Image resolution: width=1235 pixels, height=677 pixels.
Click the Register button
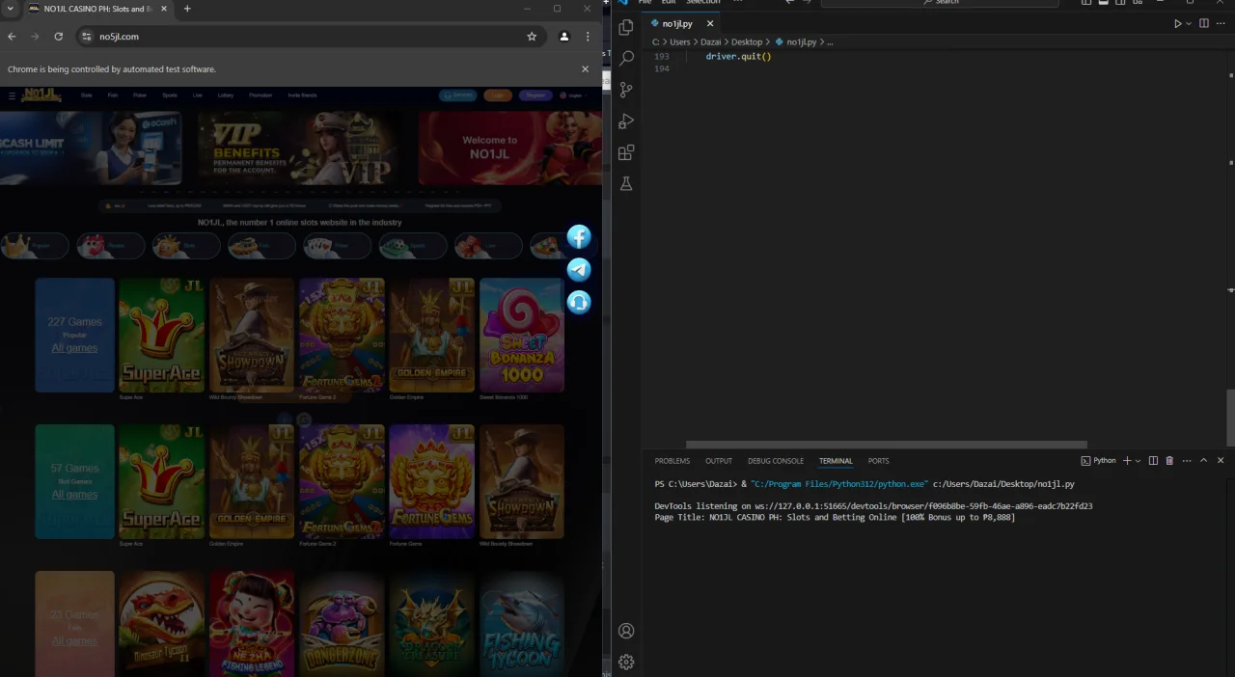(x=535, y=95)
